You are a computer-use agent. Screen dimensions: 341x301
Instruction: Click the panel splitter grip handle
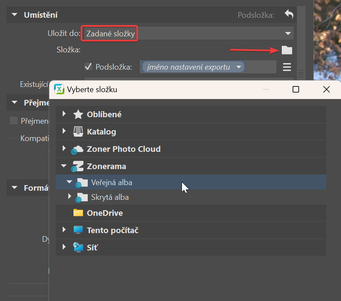tap(301, 74)
